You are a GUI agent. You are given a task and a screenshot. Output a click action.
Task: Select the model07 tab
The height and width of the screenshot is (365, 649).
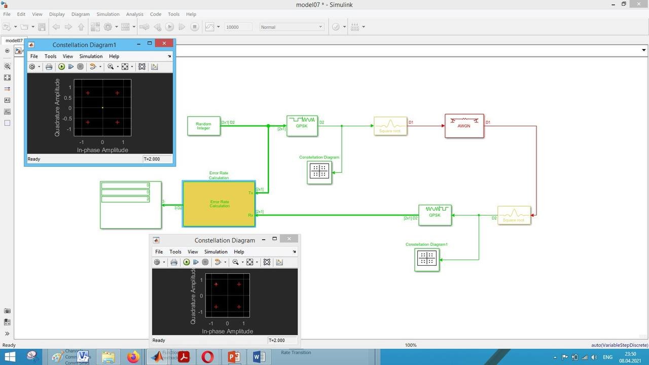point(14,41)
